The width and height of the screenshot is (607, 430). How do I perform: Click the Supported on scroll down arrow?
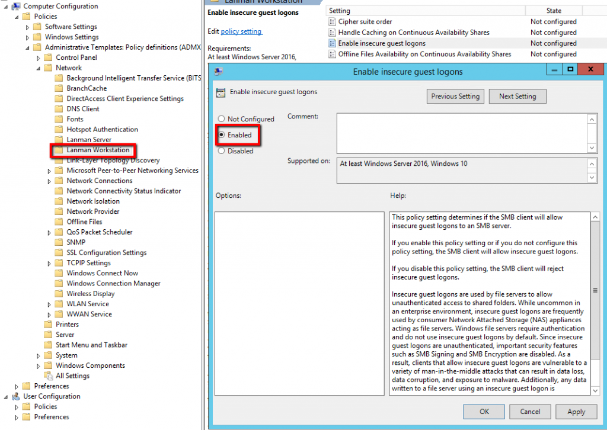[x=592, y=178]
